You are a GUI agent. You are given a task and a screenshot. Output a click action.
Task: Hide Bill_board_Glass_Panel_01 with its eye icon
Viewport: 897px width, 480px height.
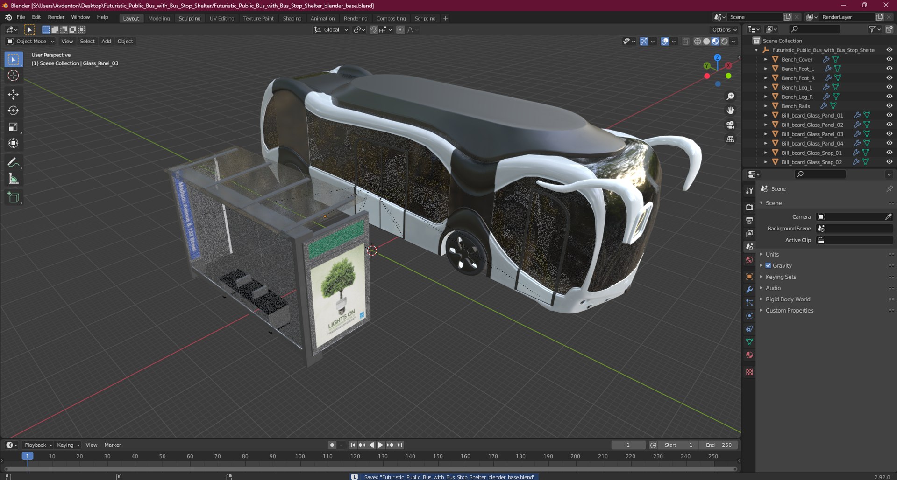[x=889, y=115]
